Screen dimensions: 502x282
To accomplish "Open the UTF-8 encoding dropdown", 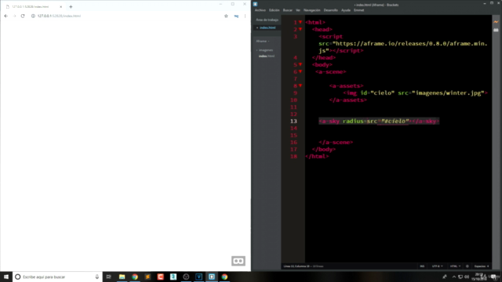I will pos(437,266).
